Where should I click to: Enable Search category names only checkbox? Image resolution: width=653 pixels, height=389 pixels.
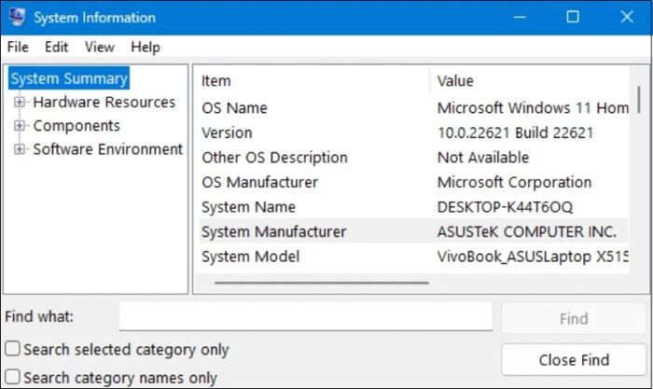(12, 377)
